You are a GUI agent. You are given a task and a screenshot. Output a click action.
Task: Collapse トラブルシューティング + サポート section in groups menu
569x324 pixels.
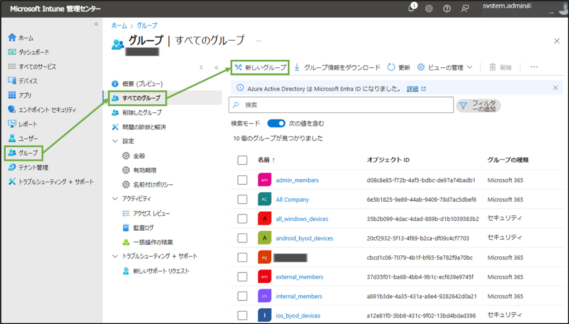tap(115, 256)
